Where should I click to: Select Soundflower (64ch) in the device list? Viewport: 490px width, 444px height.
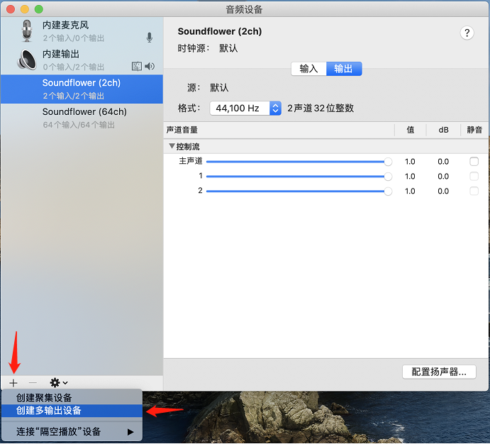tap(82, 118)
